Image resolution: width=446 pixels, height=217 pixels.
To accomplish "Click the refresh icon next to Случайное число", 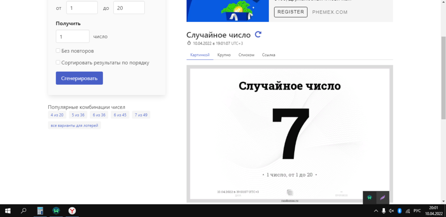I will point(258,35).
